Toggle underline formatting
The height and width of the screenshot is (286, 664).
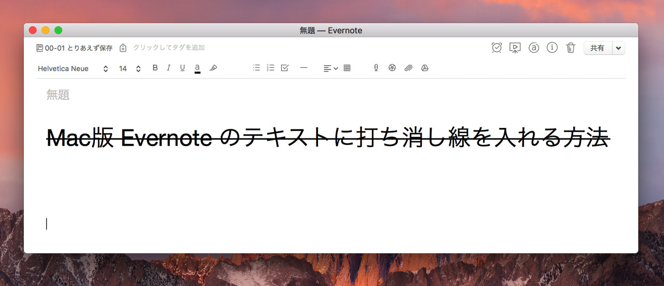coord(183,68)
